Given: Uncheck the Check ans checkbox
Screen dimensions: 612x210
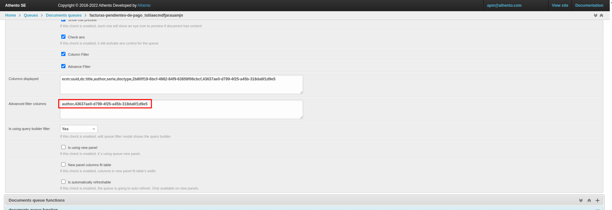Looking at the screenshot, I should coord(63,37).
